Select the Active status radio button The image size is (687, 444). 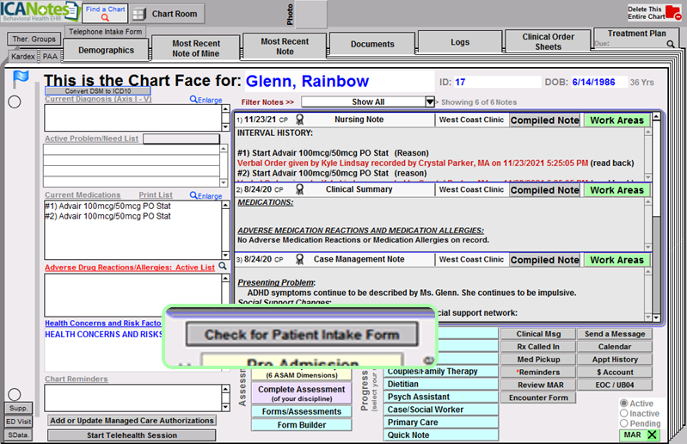point(624,404)
